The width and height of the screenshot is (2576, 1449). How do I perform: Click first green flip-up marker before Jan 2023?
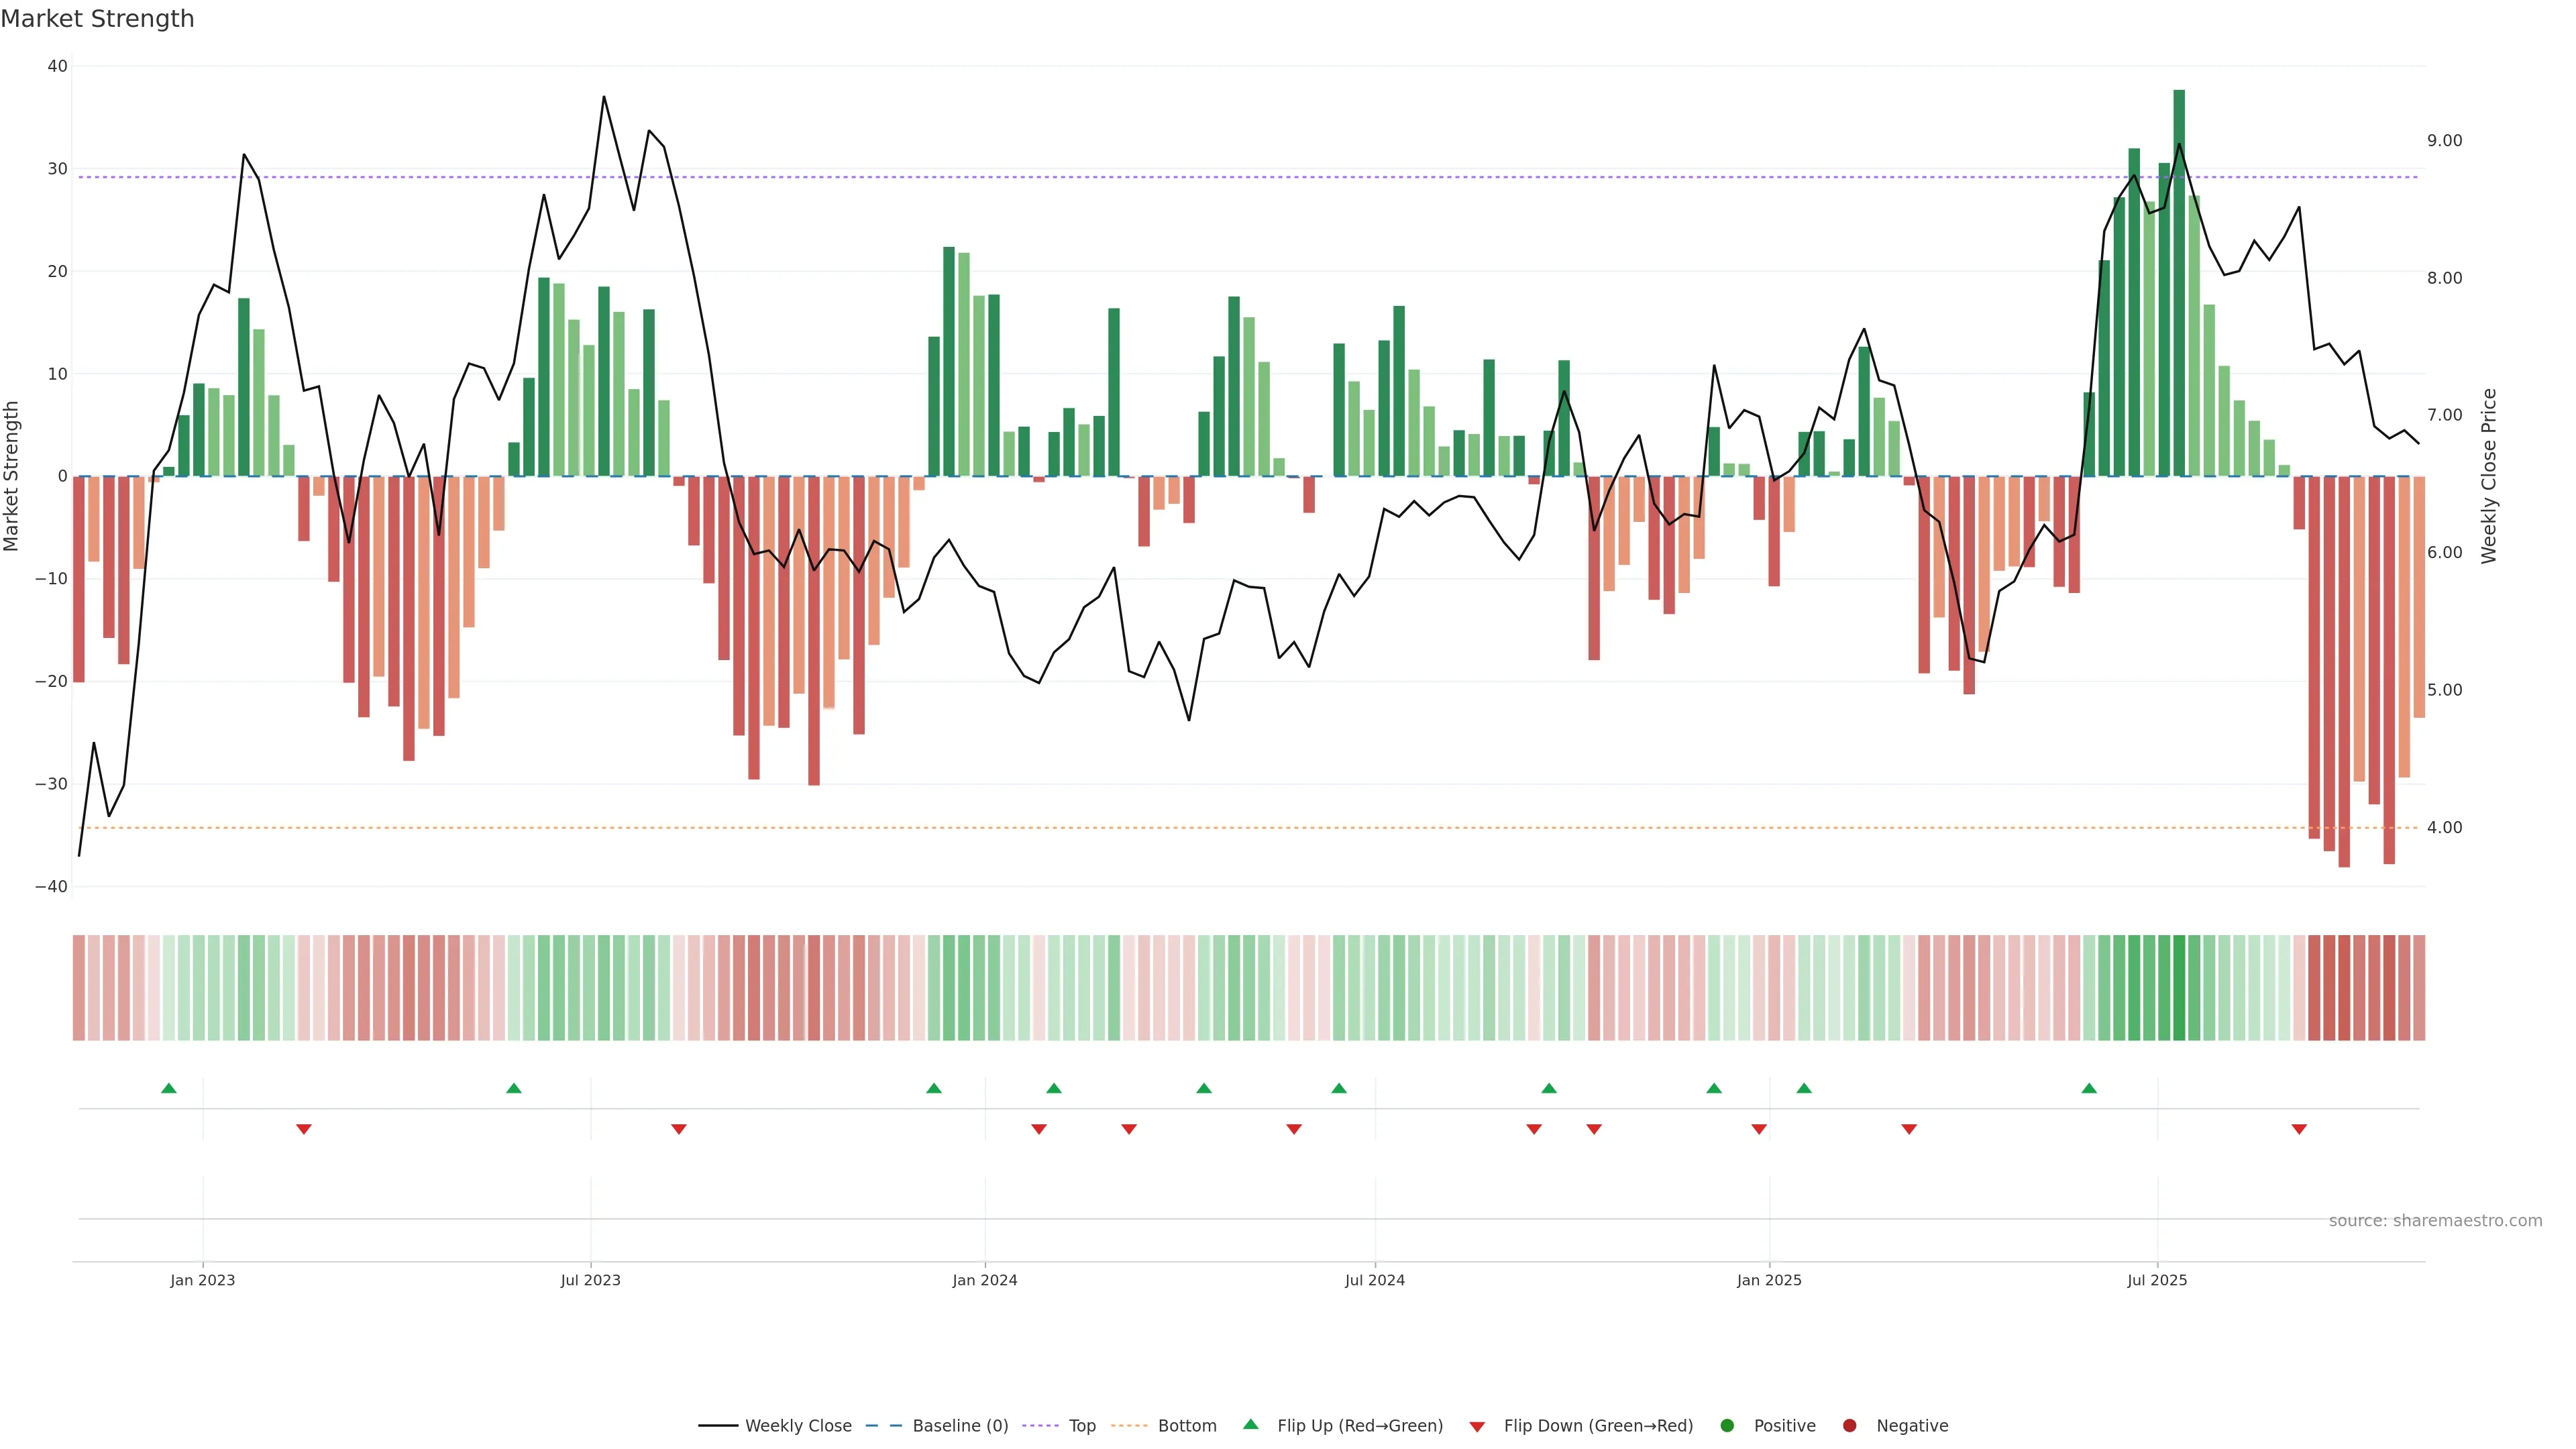[169, 1088]
